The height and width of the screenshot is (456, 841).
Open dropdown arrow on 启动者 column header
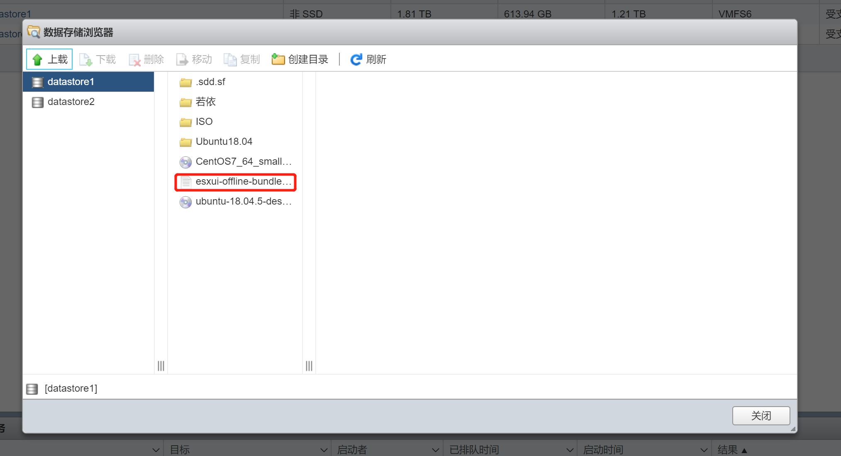[x=435, y=450]
